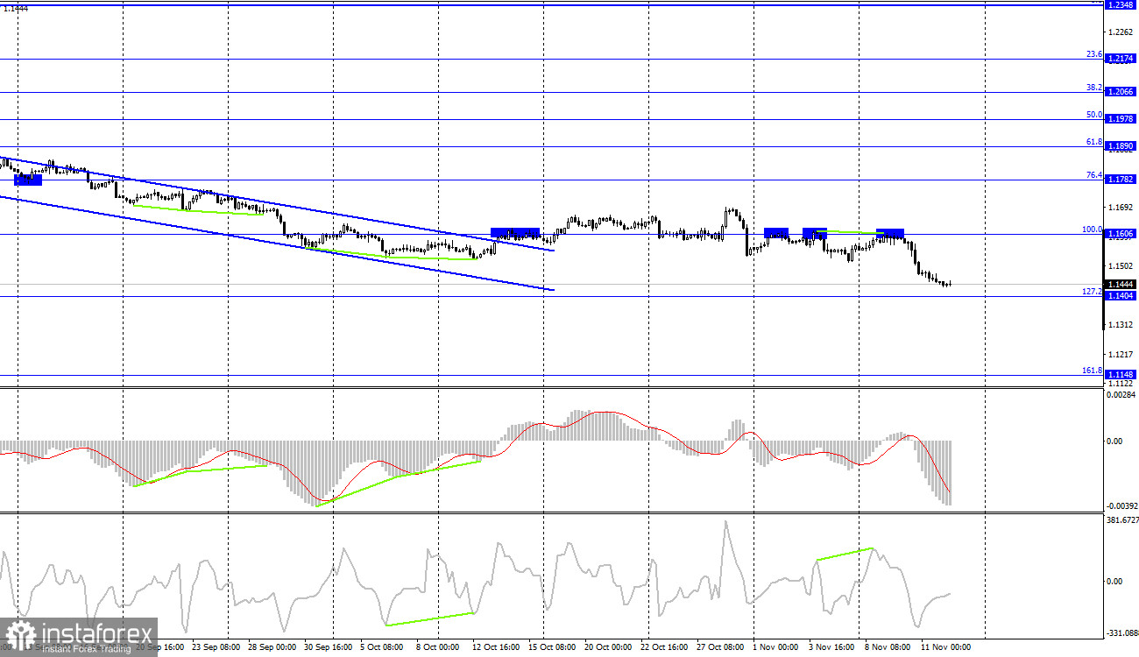Click the 1.2174 Fibonacci price label
Screen dimensions: 1139x657
1121,59
